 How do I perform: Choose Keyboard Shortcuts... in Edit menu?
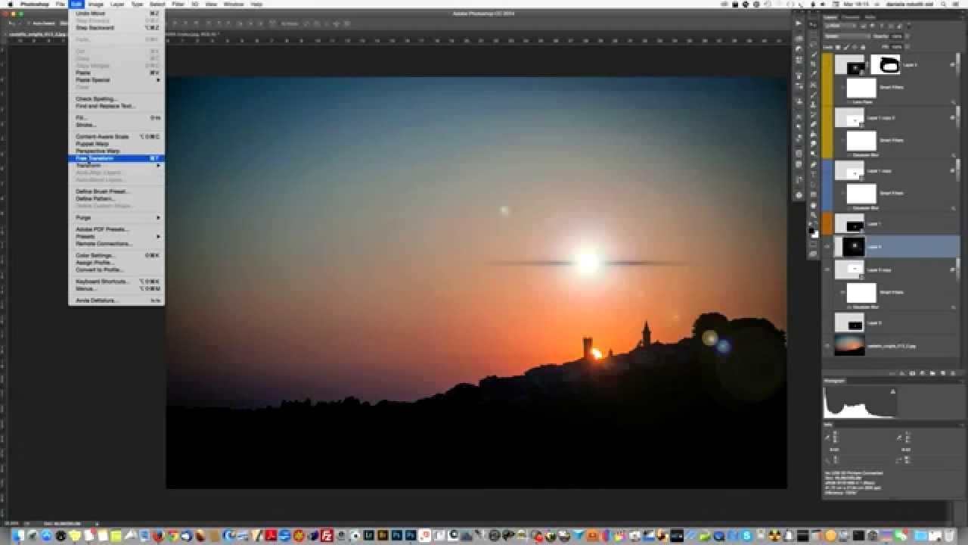pyautogui.click(x=116, y=281)
